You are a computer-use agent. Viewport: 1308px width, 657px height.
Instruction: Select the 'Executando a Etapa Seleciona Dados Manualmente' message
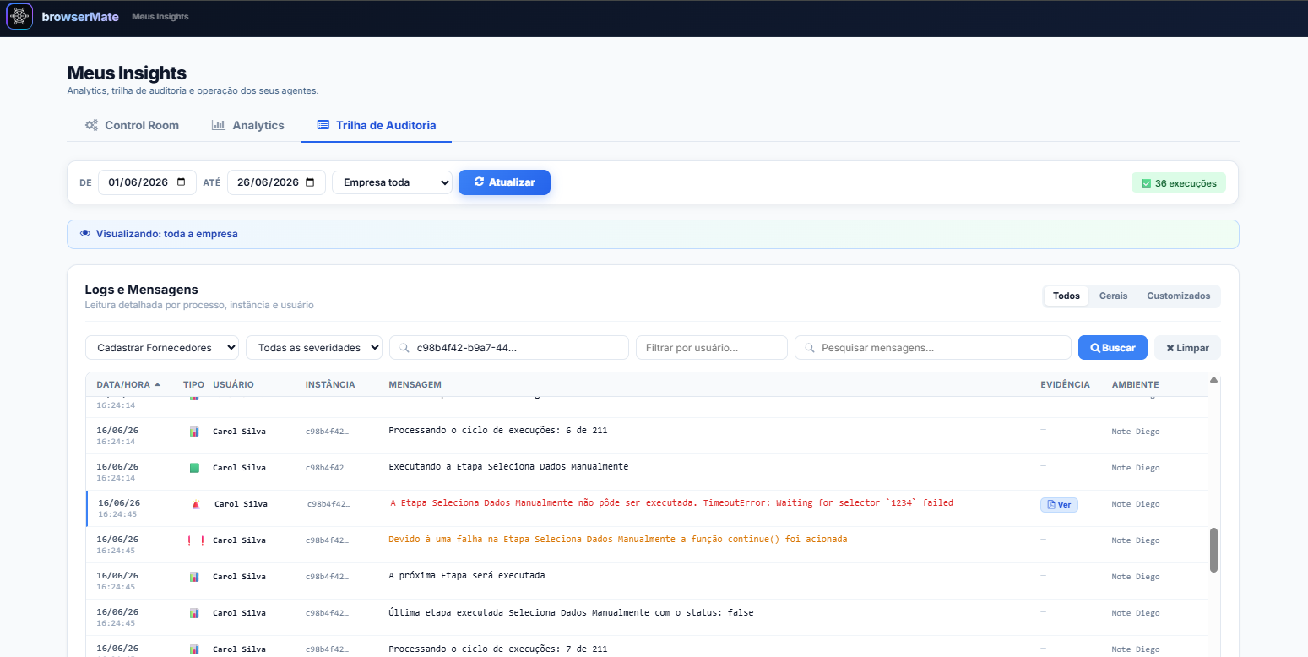point(508,467)
